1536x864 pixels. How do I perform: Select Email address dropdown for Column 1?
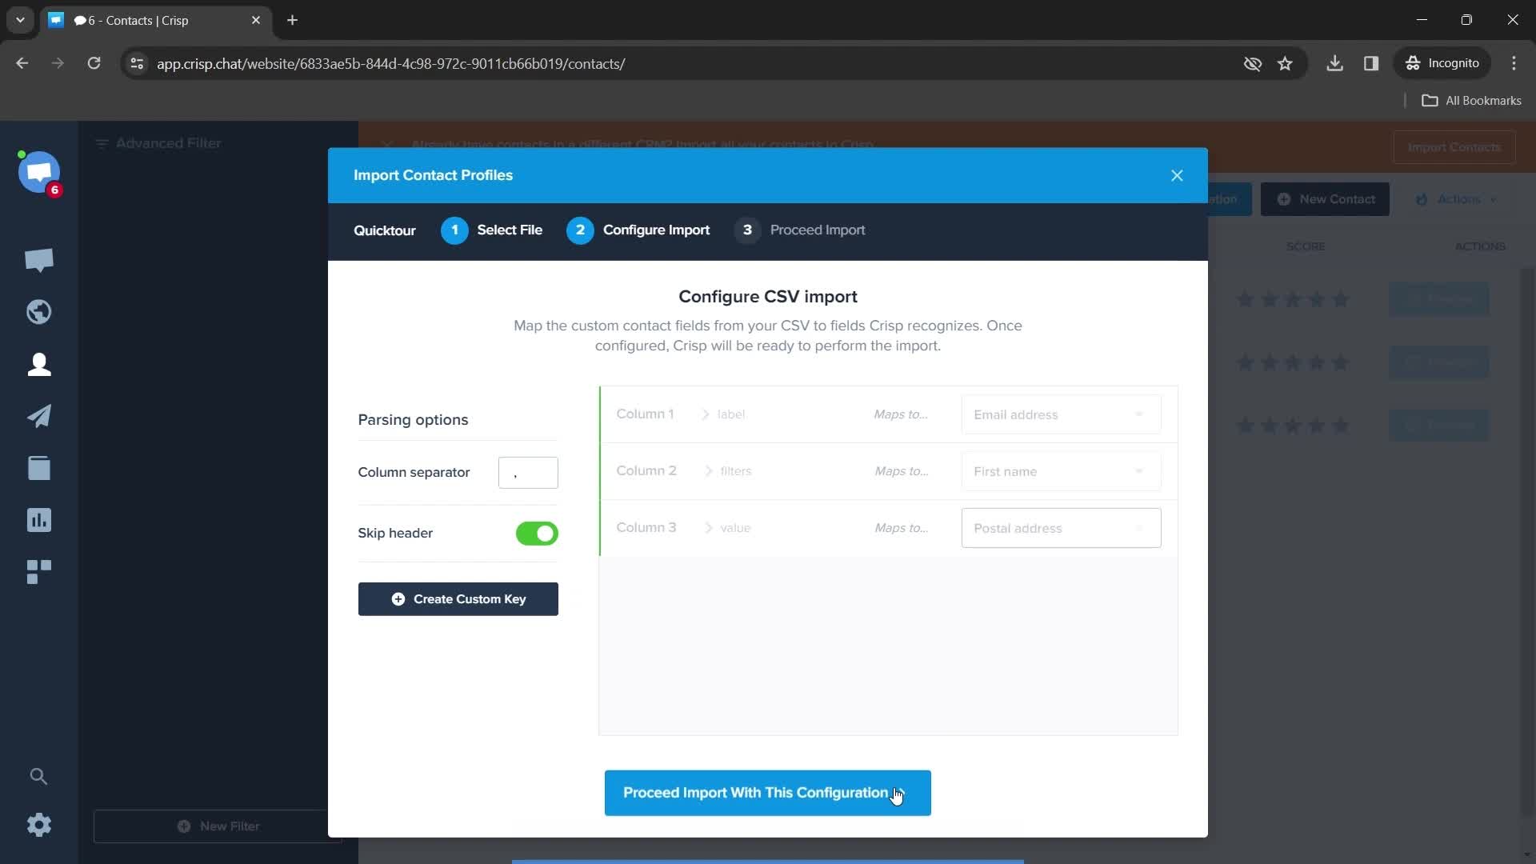coord(1060,414)
